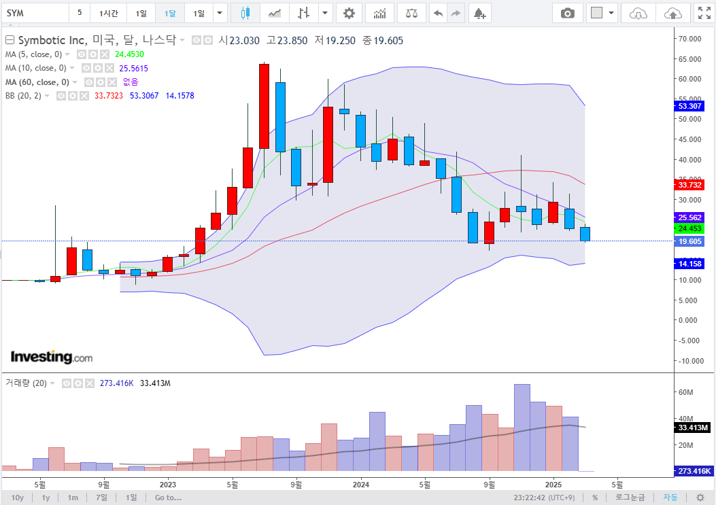
Task: Toggle visibility of Symbotic Inc series
Action: pyautogui.click(x=197, y=40)
